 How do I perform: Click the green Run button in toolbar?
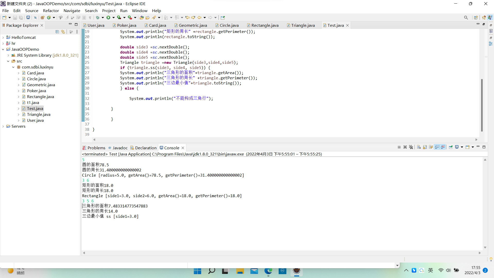pyautogui.click(x=108, y=18)
